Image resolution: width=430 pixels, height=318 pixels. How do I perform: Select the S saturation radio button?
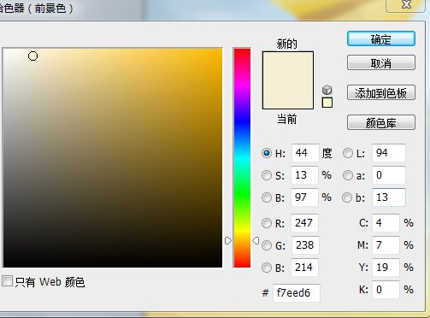[x=267, y=175]
